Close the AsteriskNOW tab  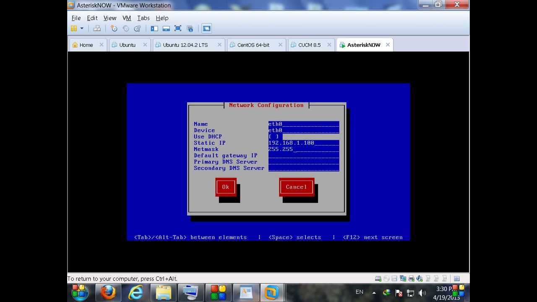388,45
